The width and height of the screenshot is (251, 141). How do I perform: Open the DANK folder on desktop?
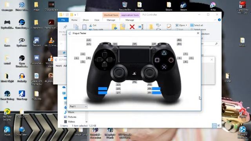pyautogui.click(x=227, y=78)
